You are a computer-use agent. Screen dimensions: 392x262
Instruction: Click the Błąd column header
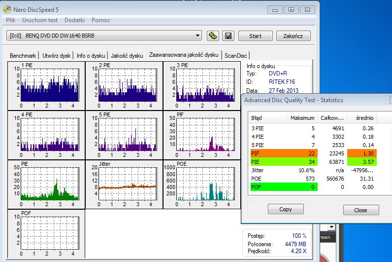[267, 118]
